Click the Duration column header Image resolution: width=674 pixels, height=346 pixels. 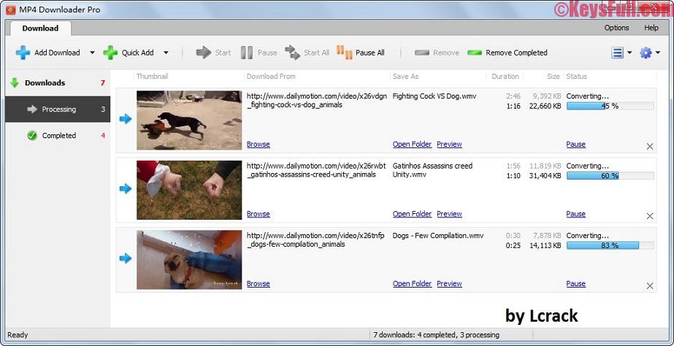point(505,77)
